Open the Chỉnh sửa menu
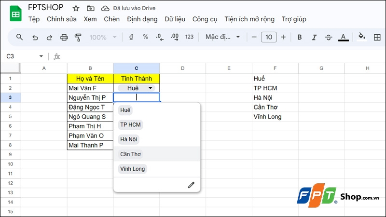 [62, 19]
